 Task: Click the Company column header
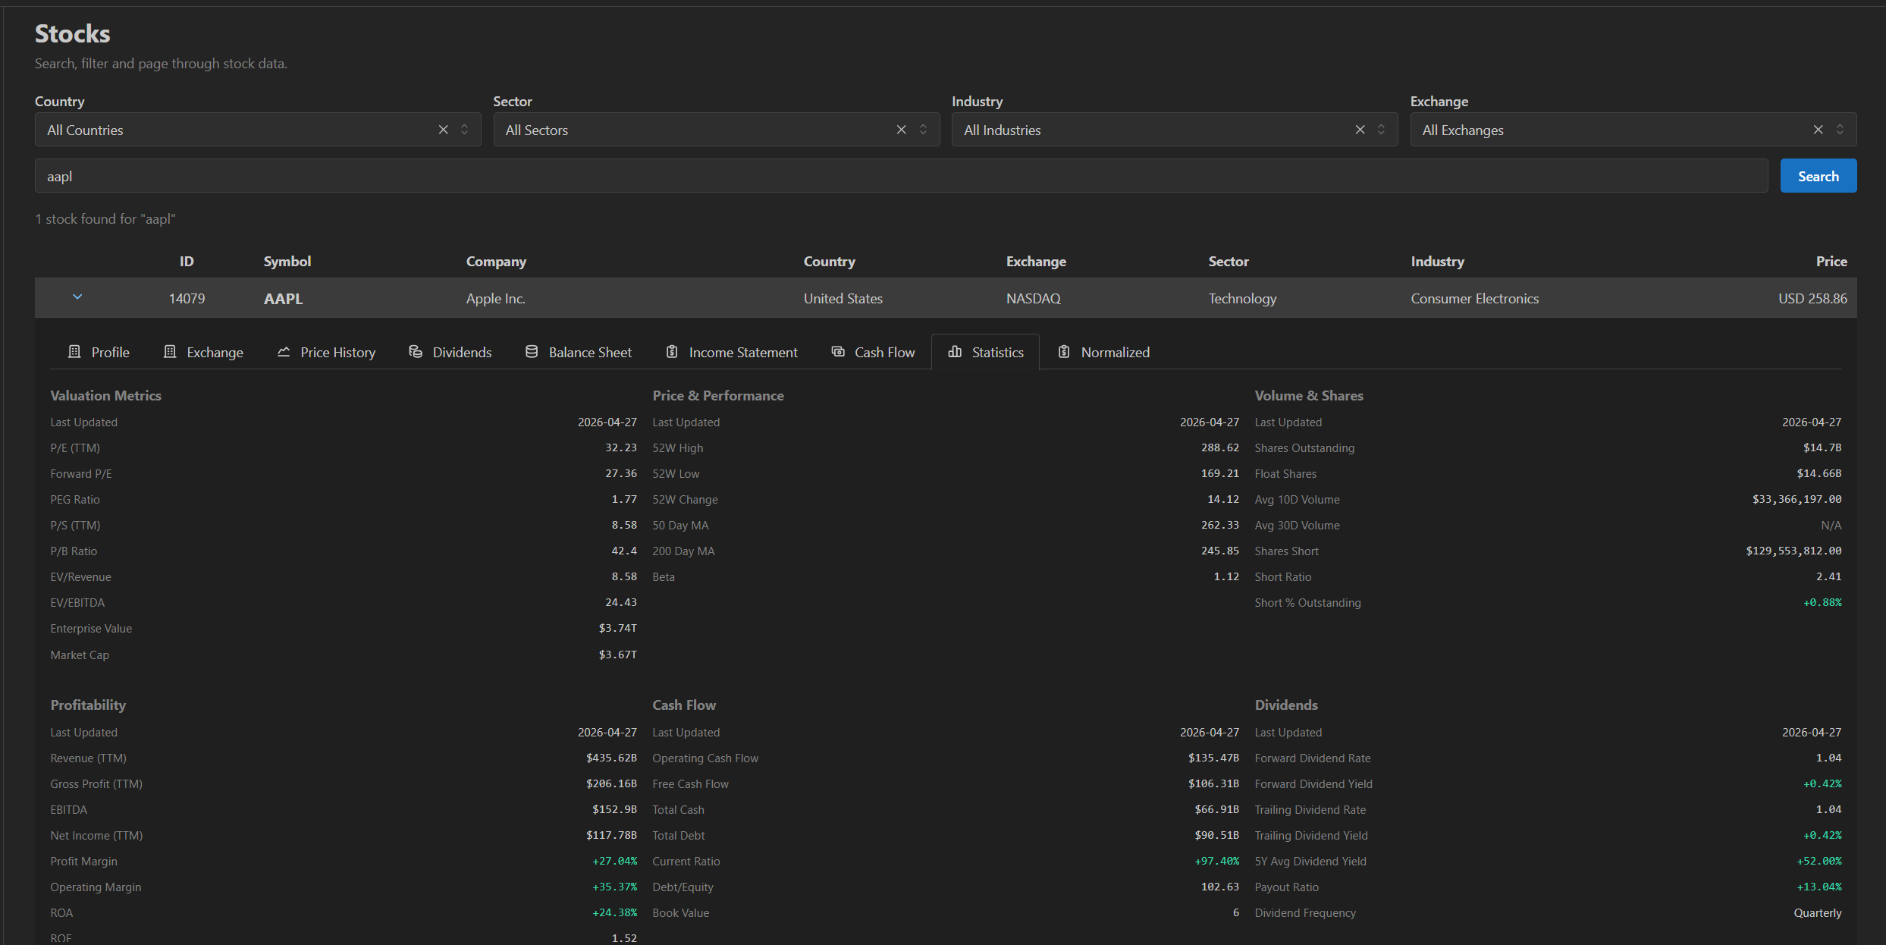pos(496,261)
